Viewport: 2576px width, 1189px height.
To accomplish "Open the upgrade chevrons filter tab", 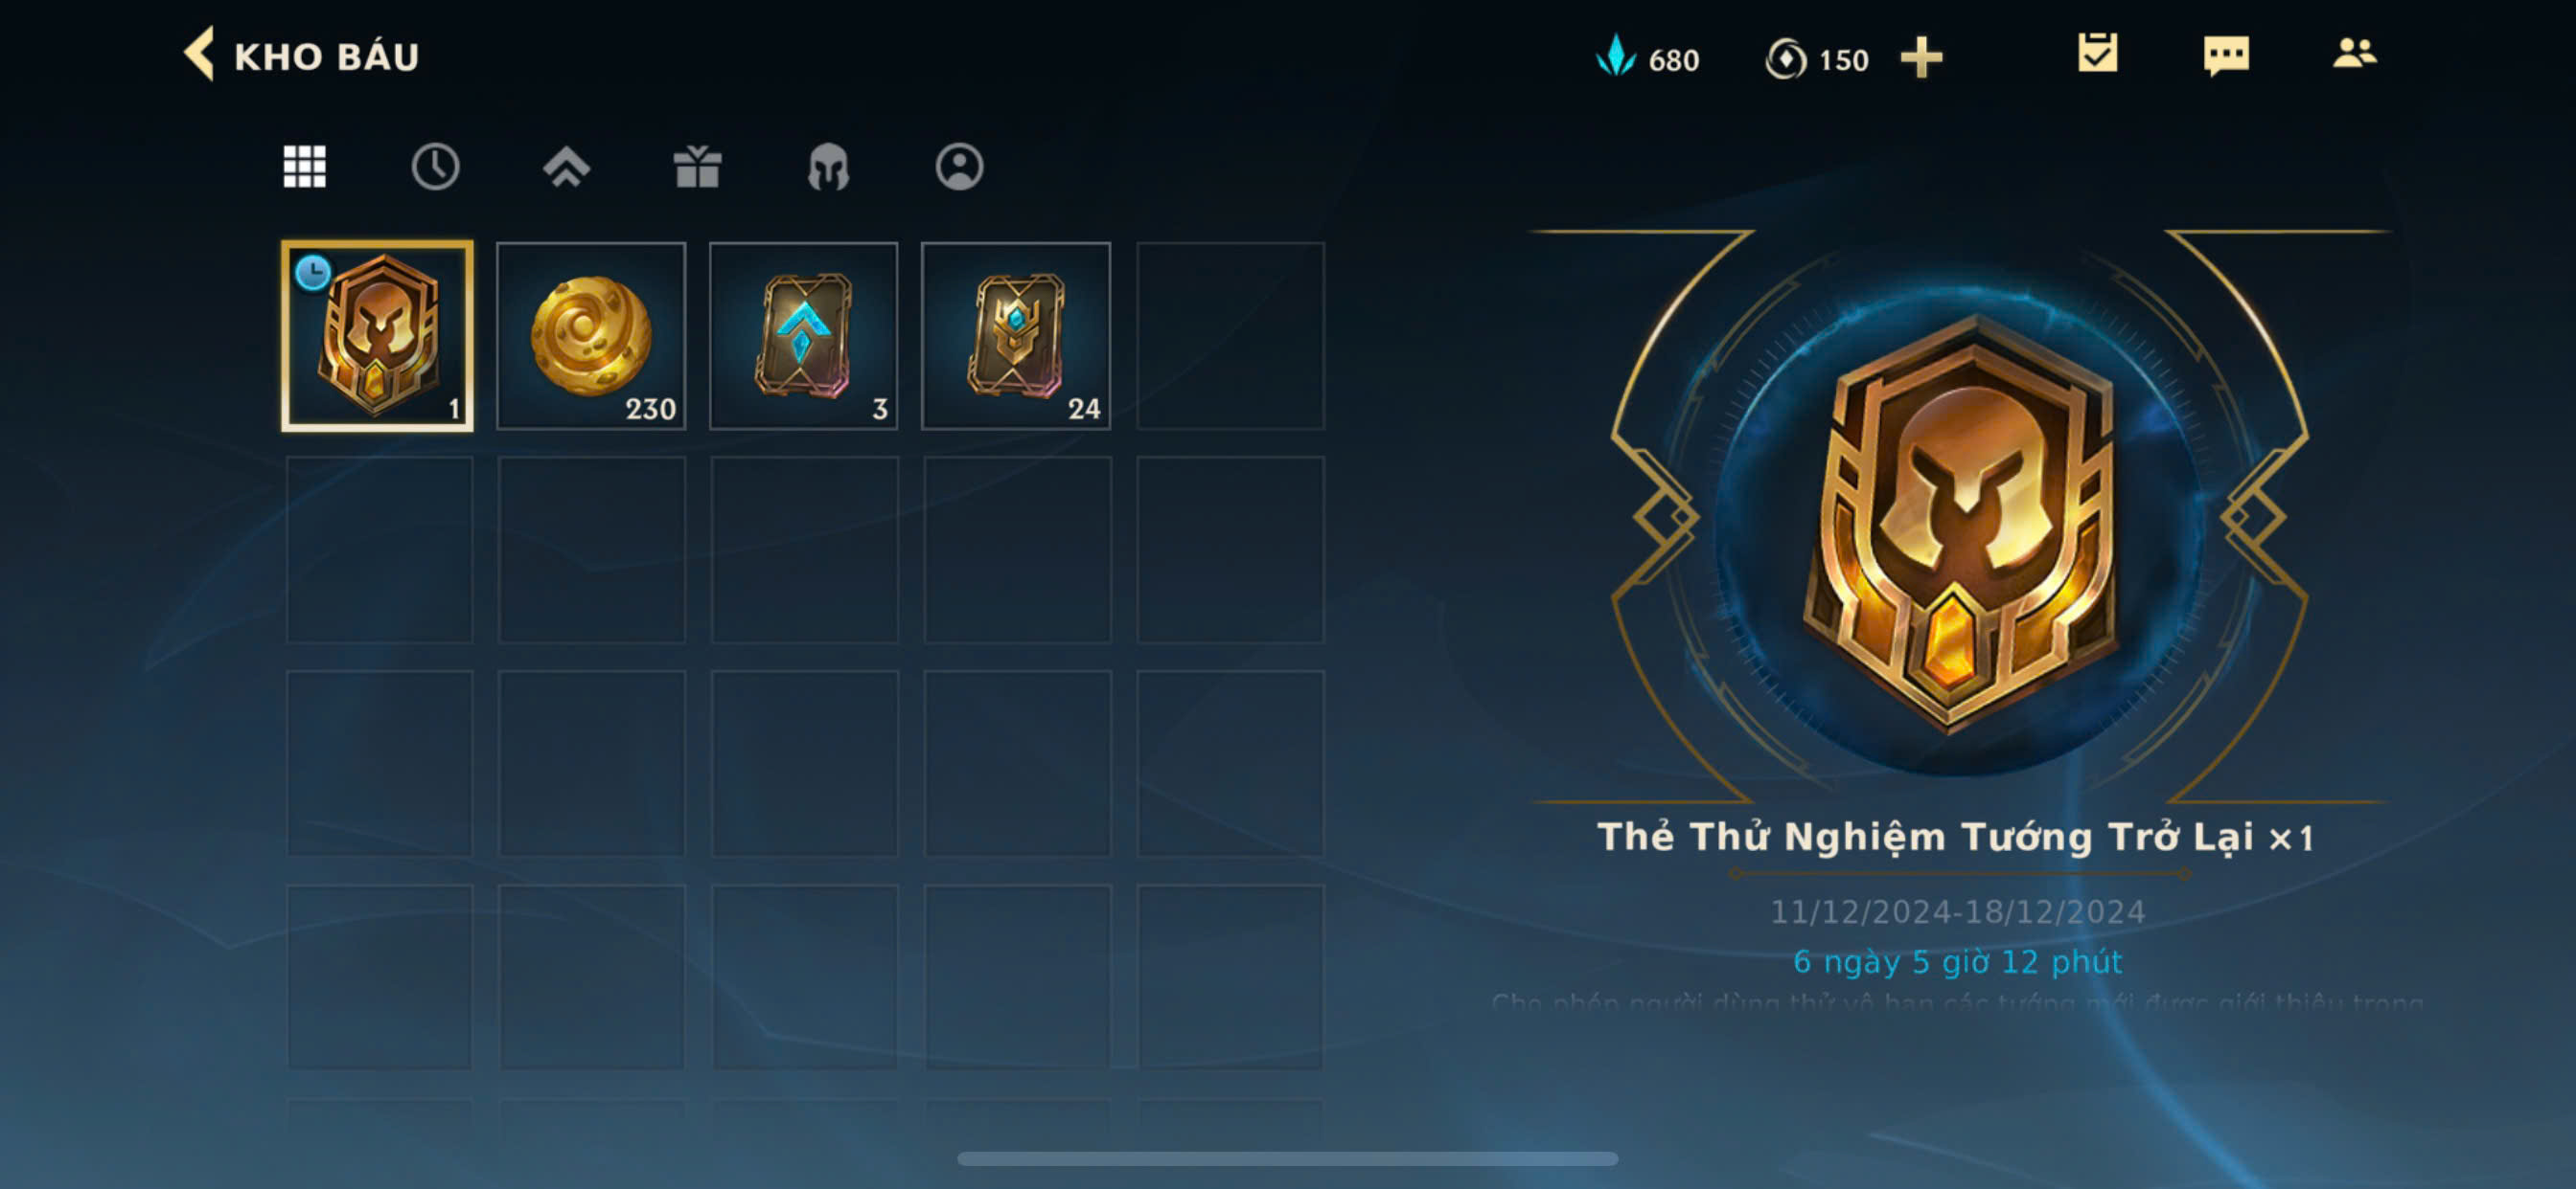I will [566, 167].
